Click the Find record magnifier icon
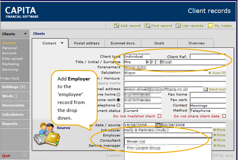This screenshot has width=239, height=160. [x=148, y=26]
